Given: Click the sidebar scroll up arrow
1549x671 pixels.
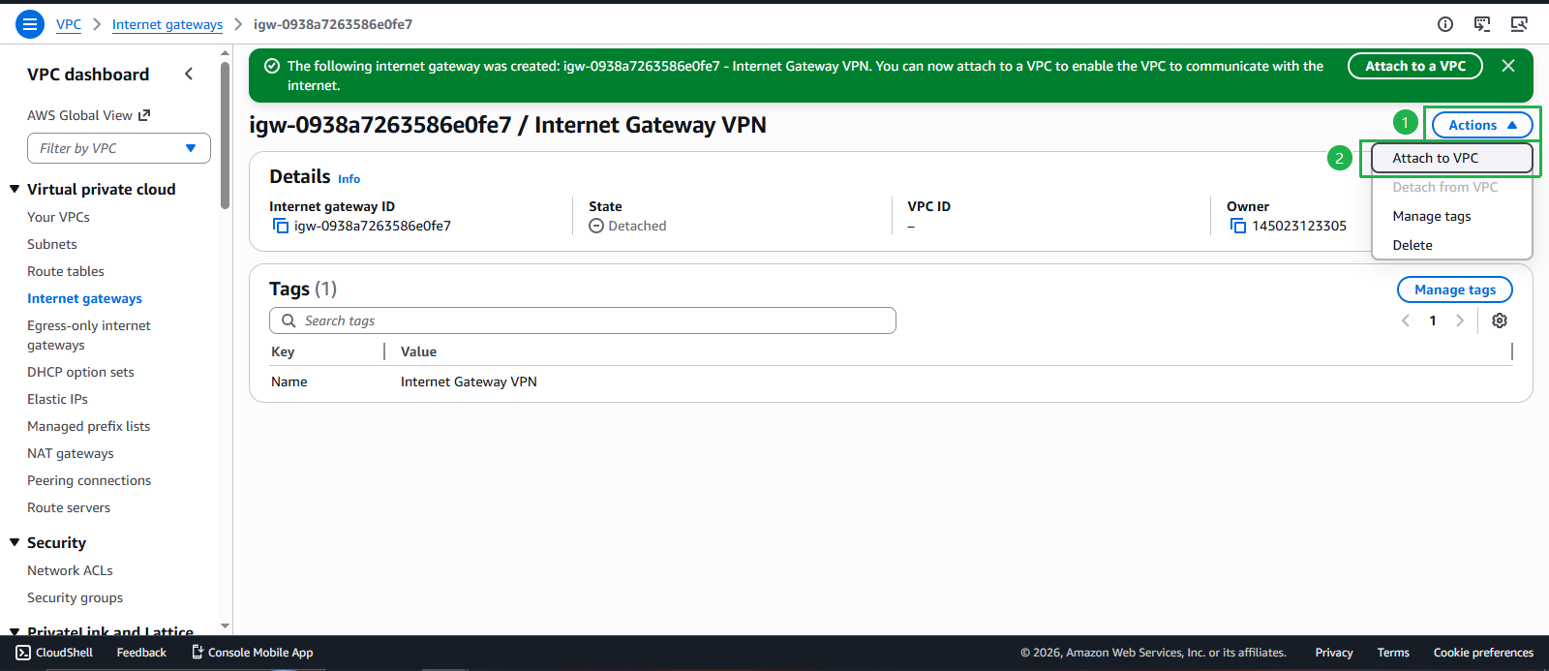Looking at the screenshot, I should (x=225, y=53).
